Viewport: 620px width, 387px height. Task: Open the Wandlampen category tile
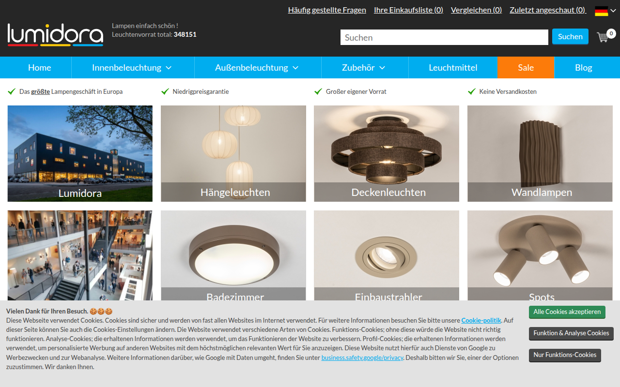[x=540, y=153]
